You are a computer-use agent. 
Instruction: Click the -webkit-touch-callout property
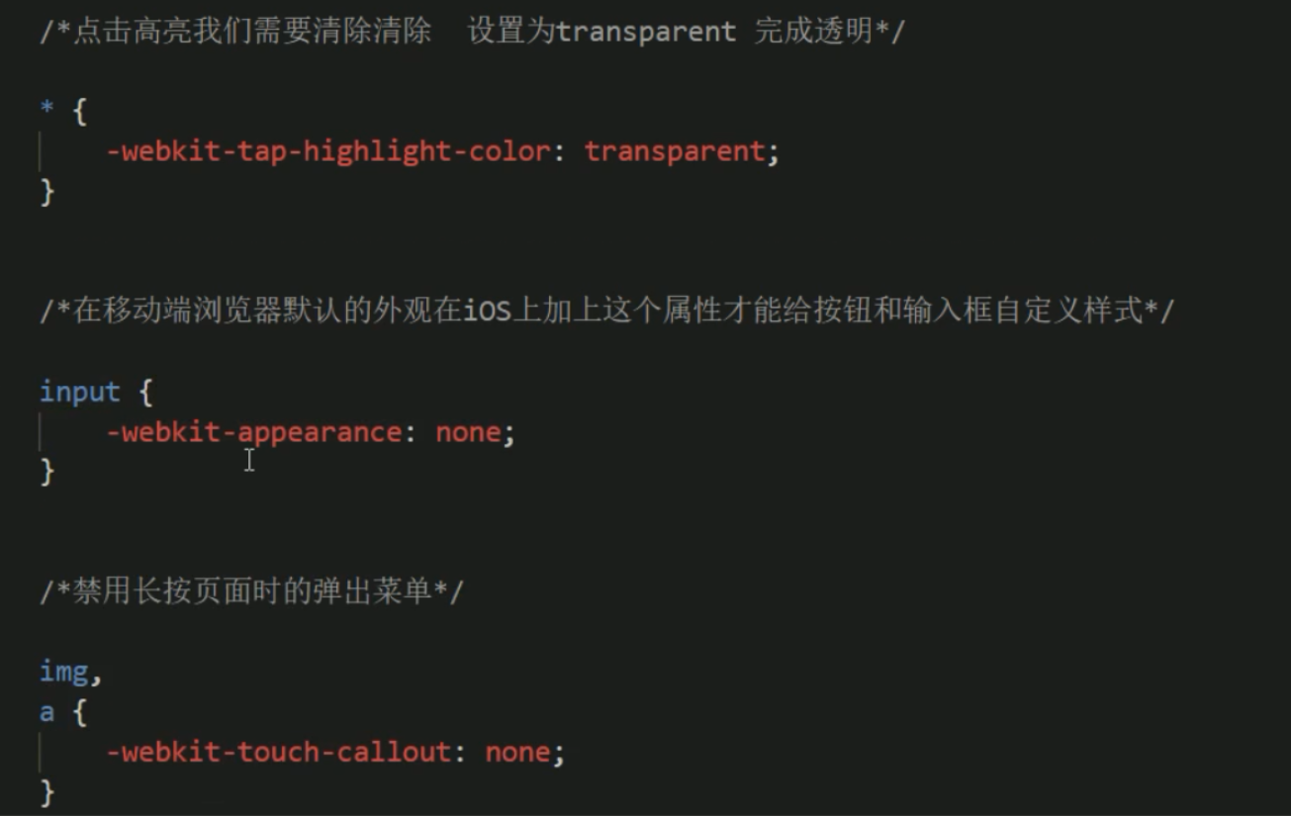278,752
